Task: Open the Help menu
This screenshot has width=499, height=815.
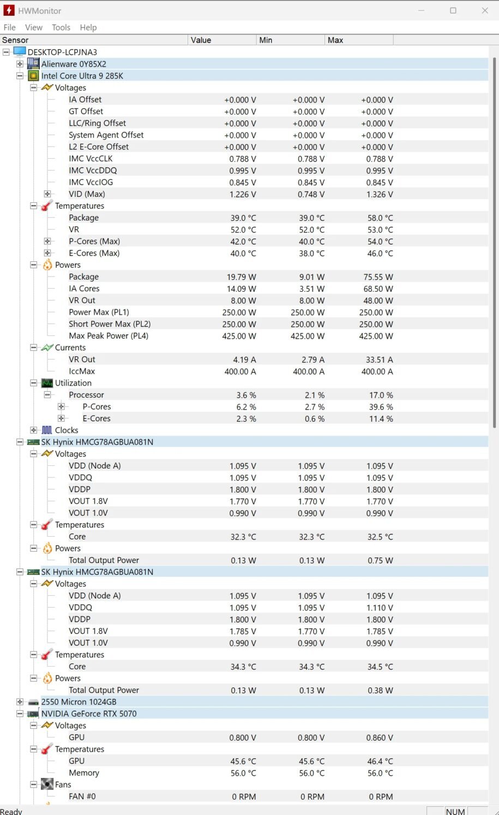Action: (88, 27)
